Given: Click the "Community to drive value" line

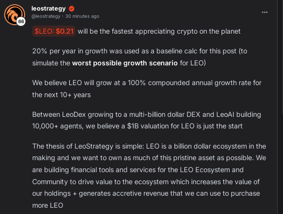Looking at the screenshot, I should [146, 182].
